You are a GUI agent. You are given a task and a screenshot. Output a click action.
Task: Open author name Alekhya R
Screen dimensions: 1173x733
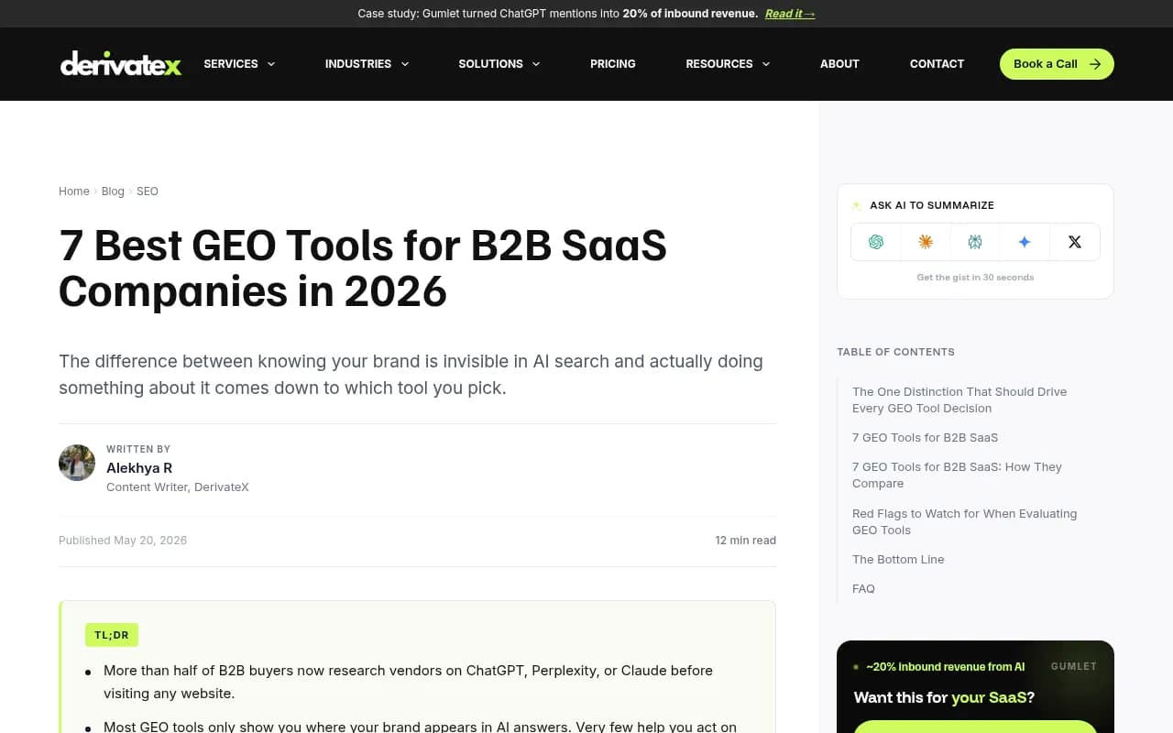139,467
